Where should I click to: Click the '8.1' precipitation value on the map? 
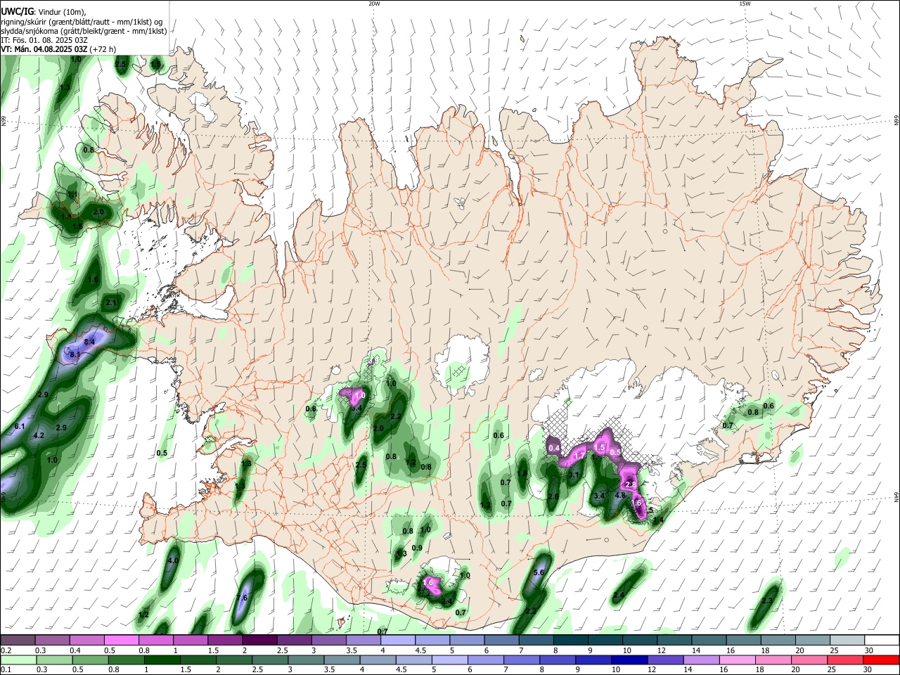[x=75, y=355]
